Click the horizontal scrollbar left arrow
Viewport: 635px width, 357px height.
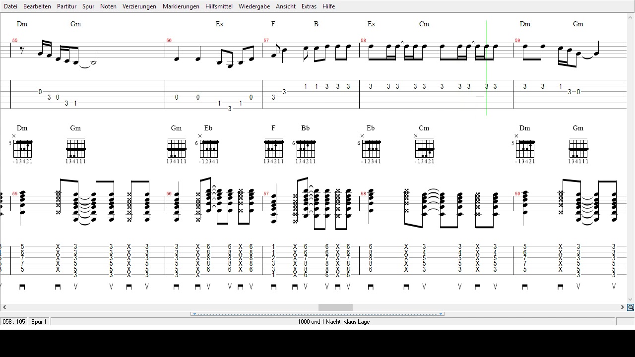(4, 307)
